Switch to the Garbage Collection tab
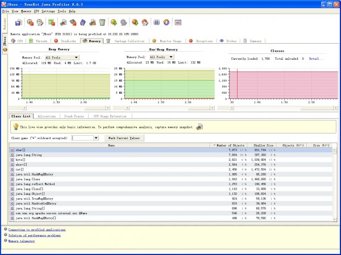This screenshot has height=255, width=341. [126, 41]
